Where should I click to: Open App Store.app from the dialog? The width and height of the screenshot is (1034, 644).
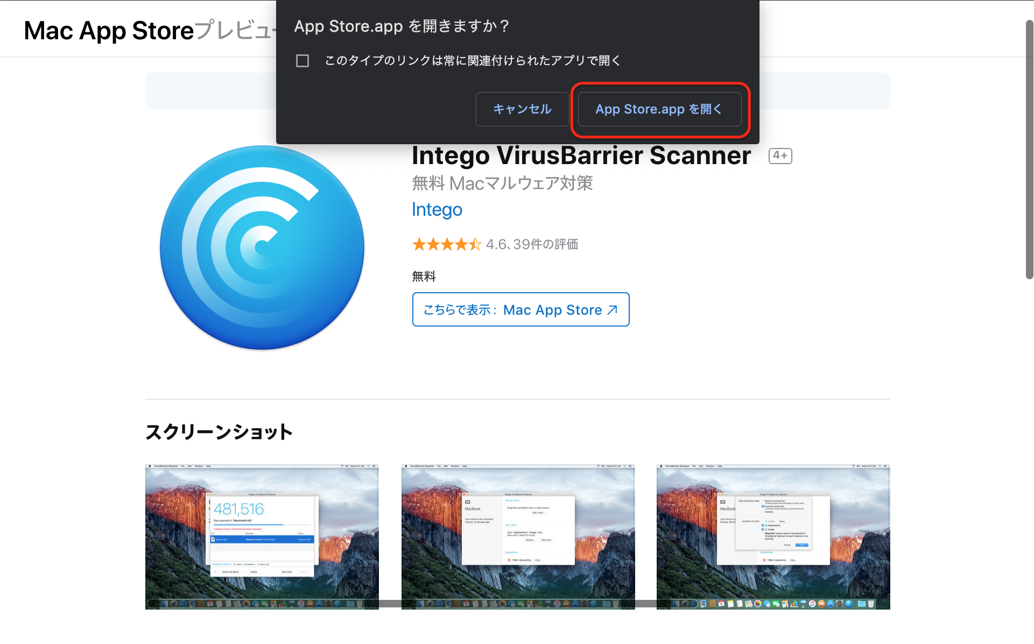(x=659, y=109)
